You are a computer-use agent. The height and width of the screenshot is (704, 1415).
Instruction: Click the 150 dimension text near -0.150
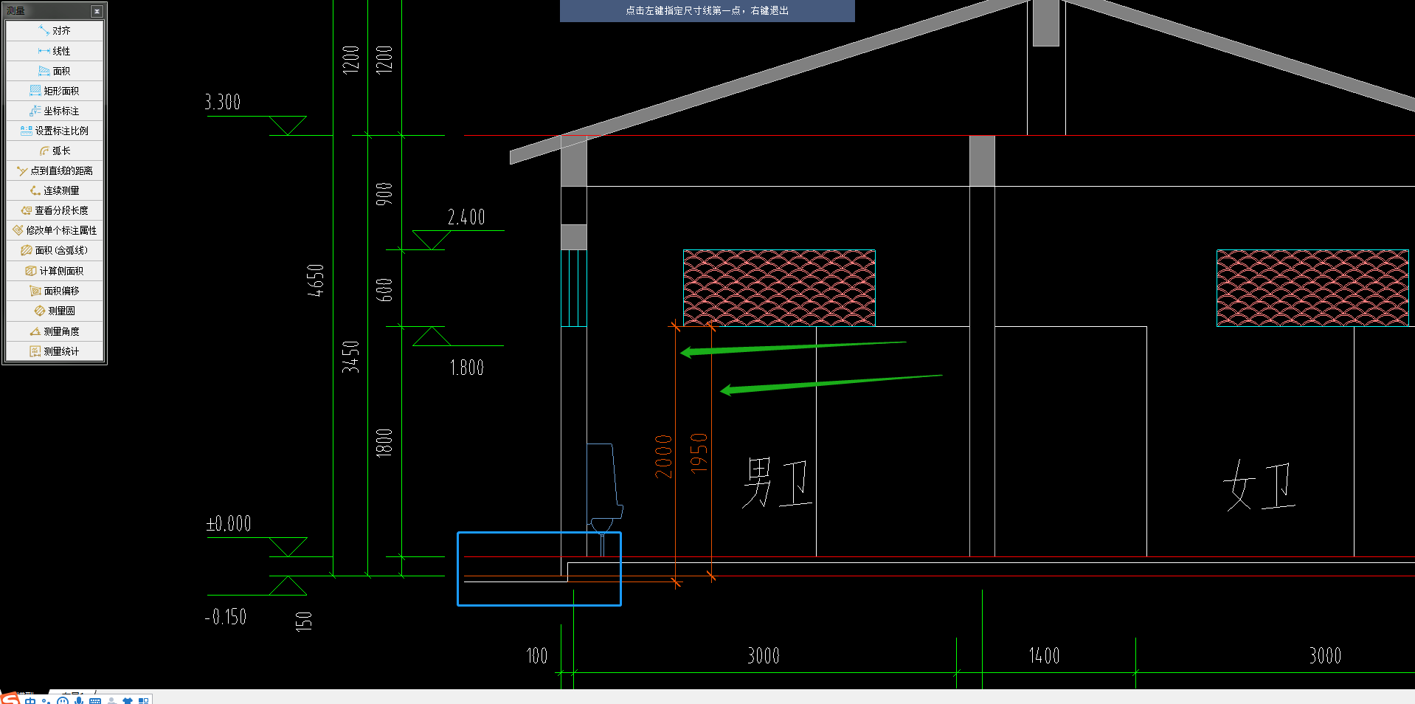[x=303, y=621]
